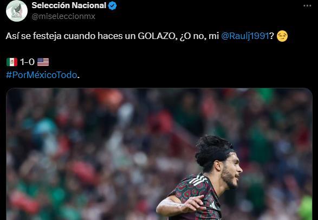This screenshot has width=318, height=220.
Task: Click the player's outstretched hand
Action: [194, 203]
